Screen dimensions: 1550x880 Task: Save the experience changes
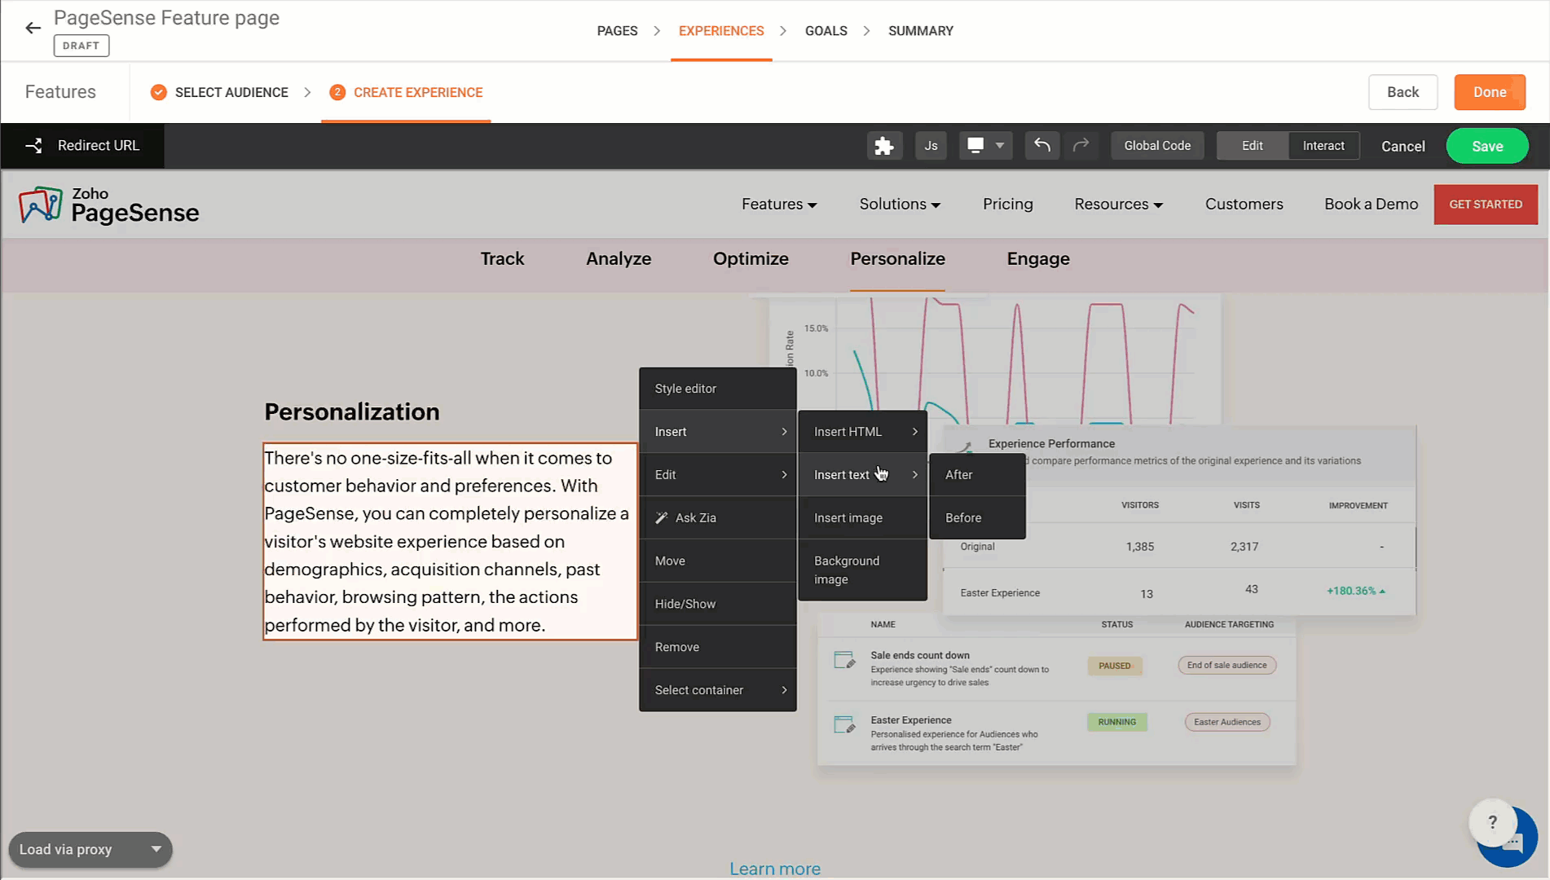click(x=1487, y=147)
